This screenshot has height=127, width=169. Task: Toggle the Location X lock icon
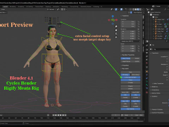(139, 22)
